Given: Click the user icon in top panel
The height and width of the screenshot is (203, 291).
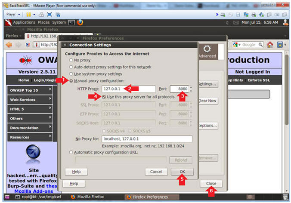Looking at the screenshot, I should point(285,22).
